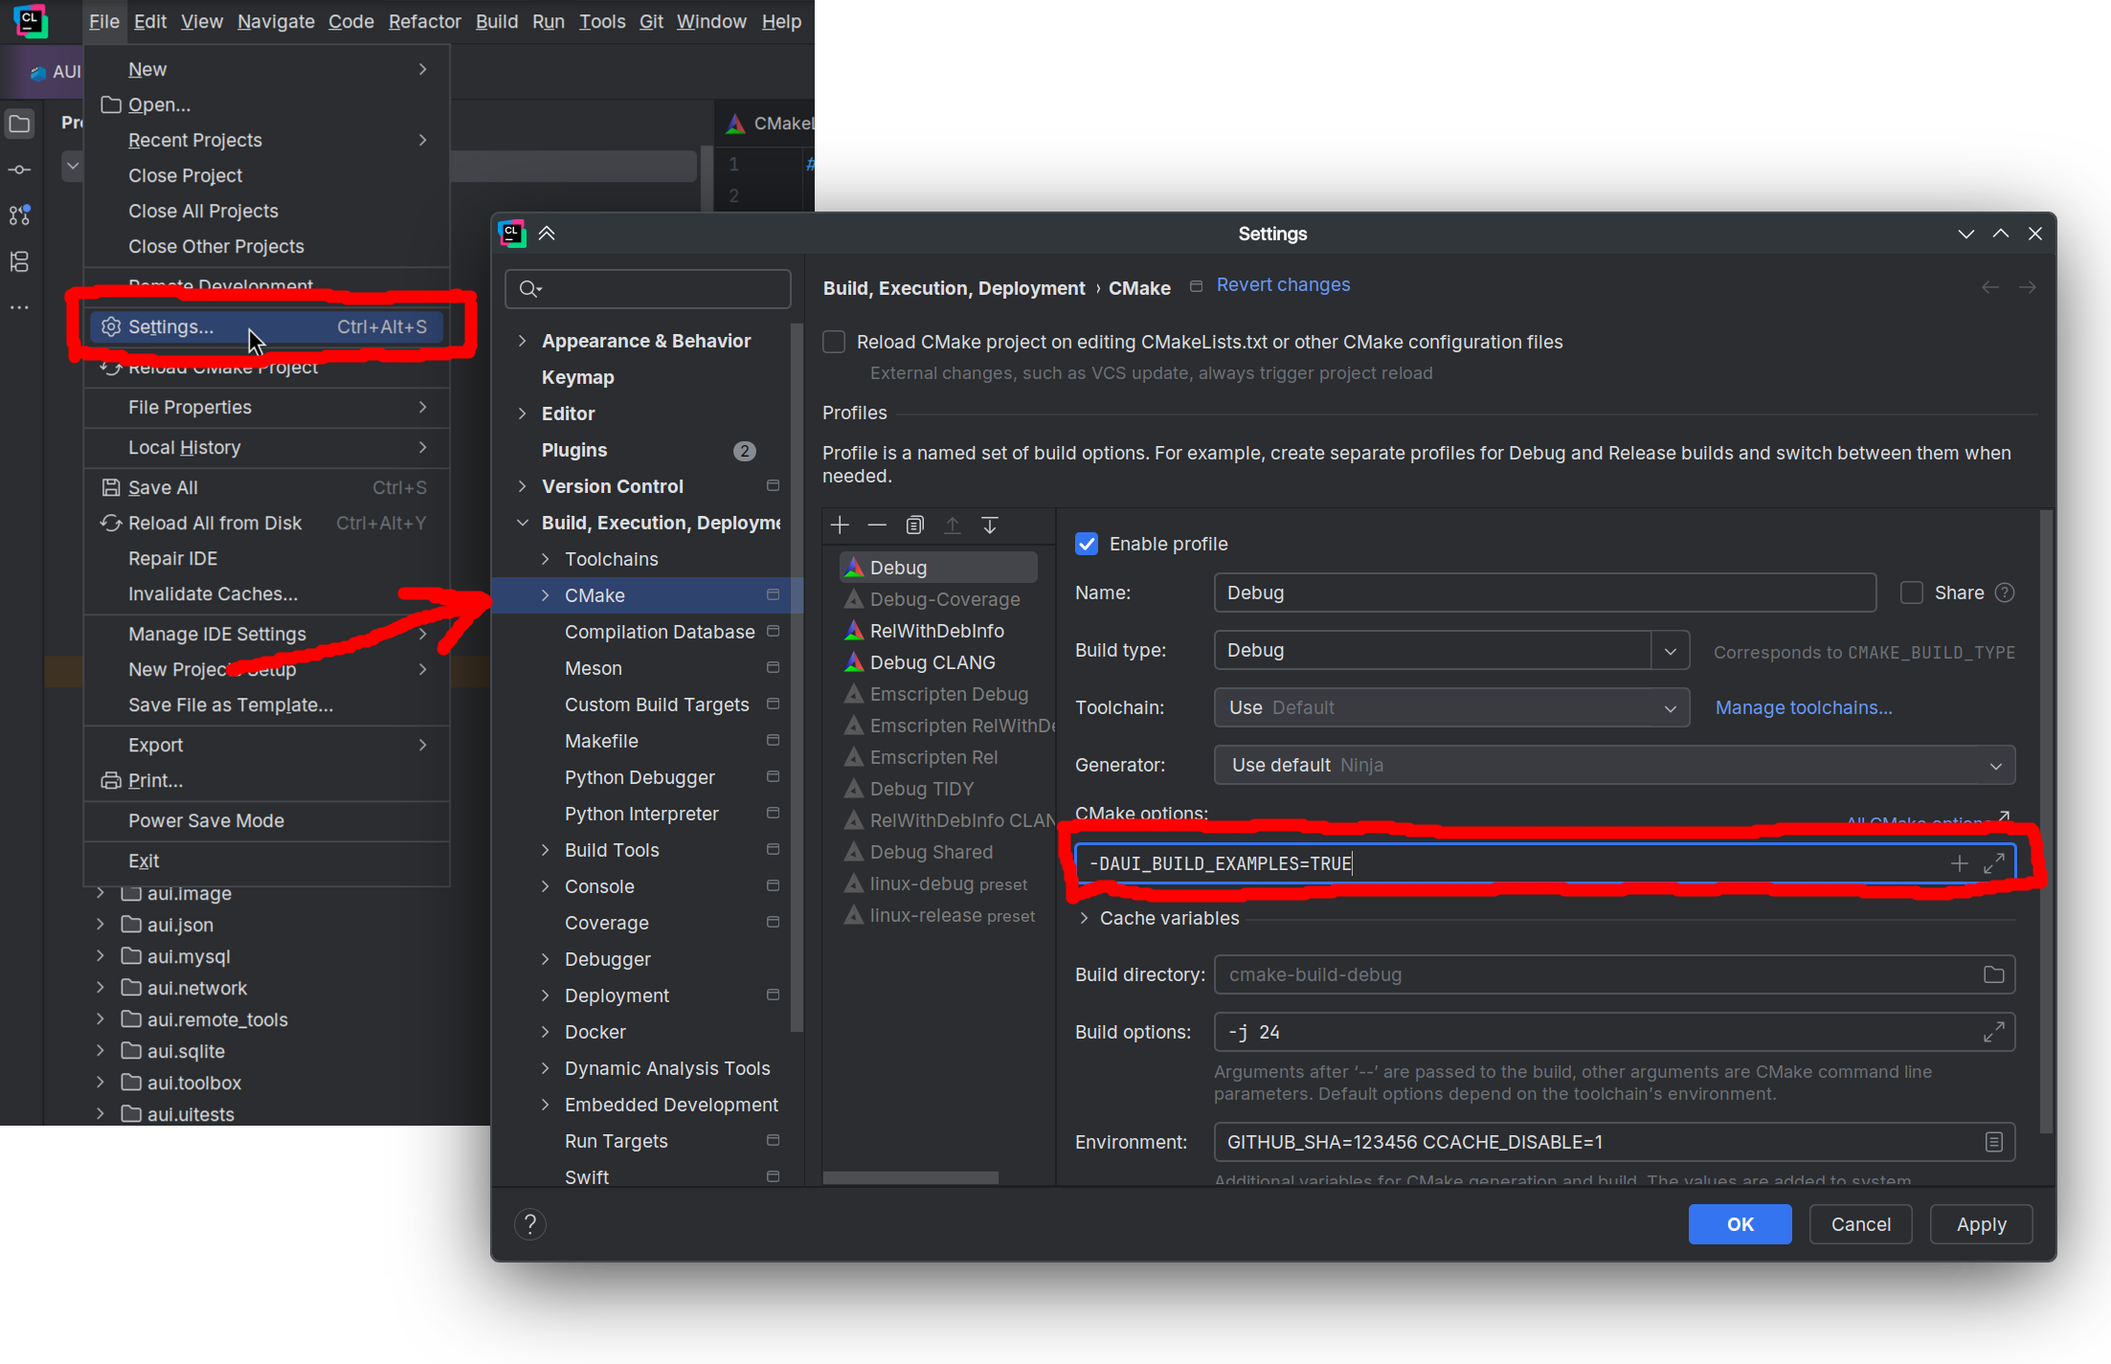
Task: Click the move profile down icon
Action: [x=990, y=525]
